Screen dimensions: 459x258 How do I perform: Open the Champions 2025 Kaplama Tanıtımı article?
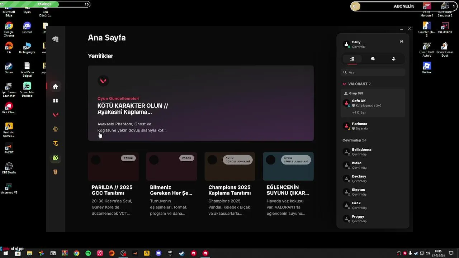pos(230,185)
